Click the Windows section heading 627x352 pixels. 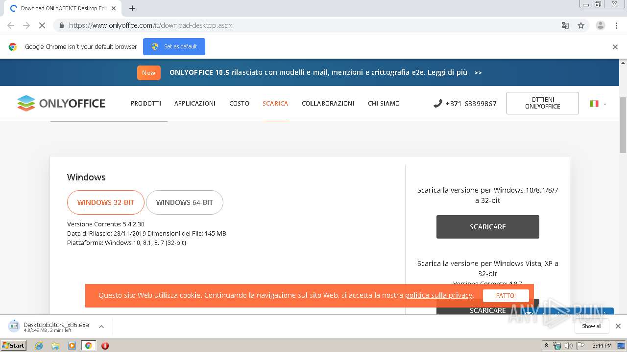pos(86,177)
